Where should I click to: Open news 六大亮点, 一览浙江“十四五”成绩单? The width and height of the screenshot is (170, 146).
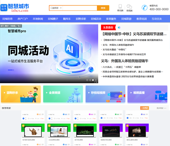pos(122,67)
